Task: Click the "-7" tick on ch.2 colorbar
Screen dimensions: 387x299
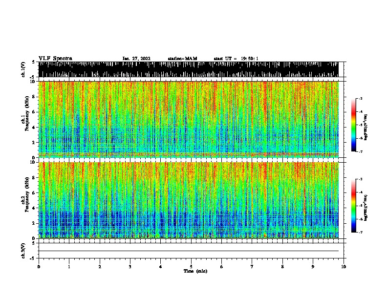Action: tap(361, 232)
